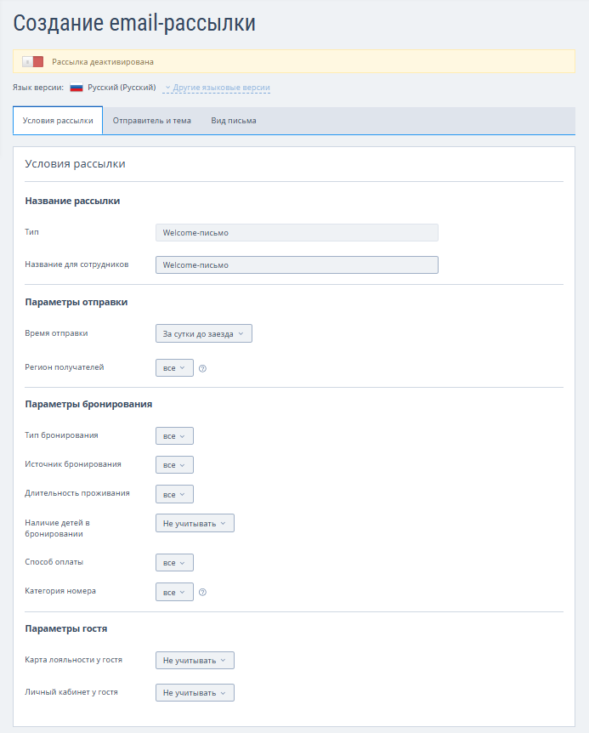Expand the Регион получателей dropdown

pyautogui.click(x=174, y=368)
